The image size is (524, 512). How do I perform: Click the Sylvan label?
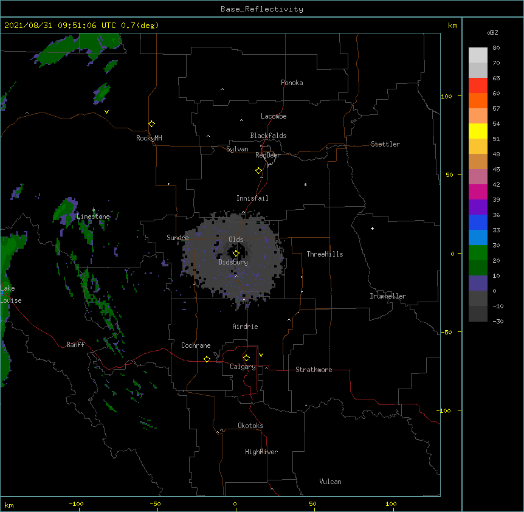[x=237, y=149]
